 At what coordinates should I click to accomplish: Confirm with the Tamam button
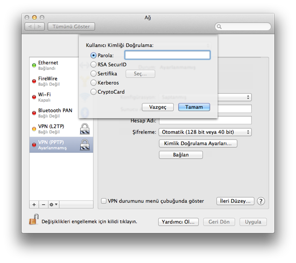[194, 107]
